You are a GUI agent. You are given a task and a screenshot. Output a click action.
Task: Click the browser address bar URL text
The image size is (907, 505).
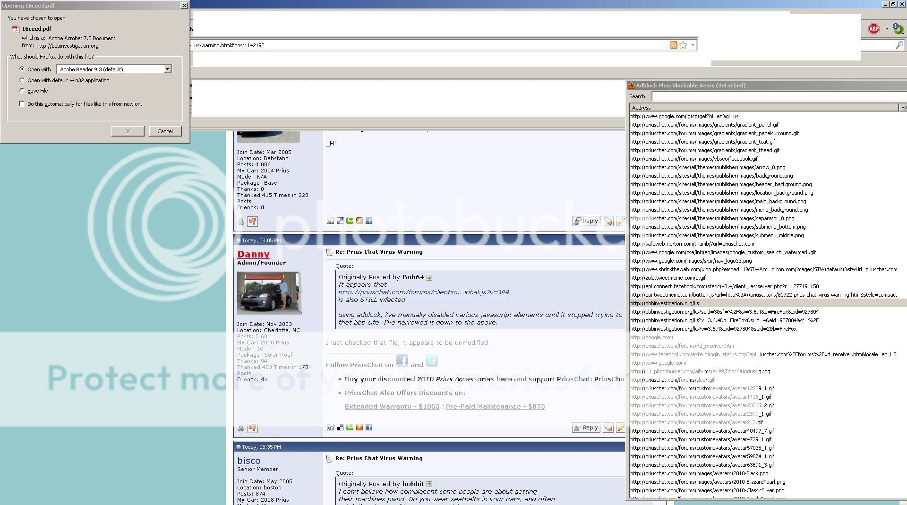[228, 45]
